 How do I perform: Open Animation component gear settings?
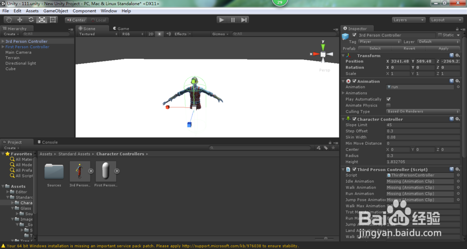pyautogui.click(x=458, y=81)
